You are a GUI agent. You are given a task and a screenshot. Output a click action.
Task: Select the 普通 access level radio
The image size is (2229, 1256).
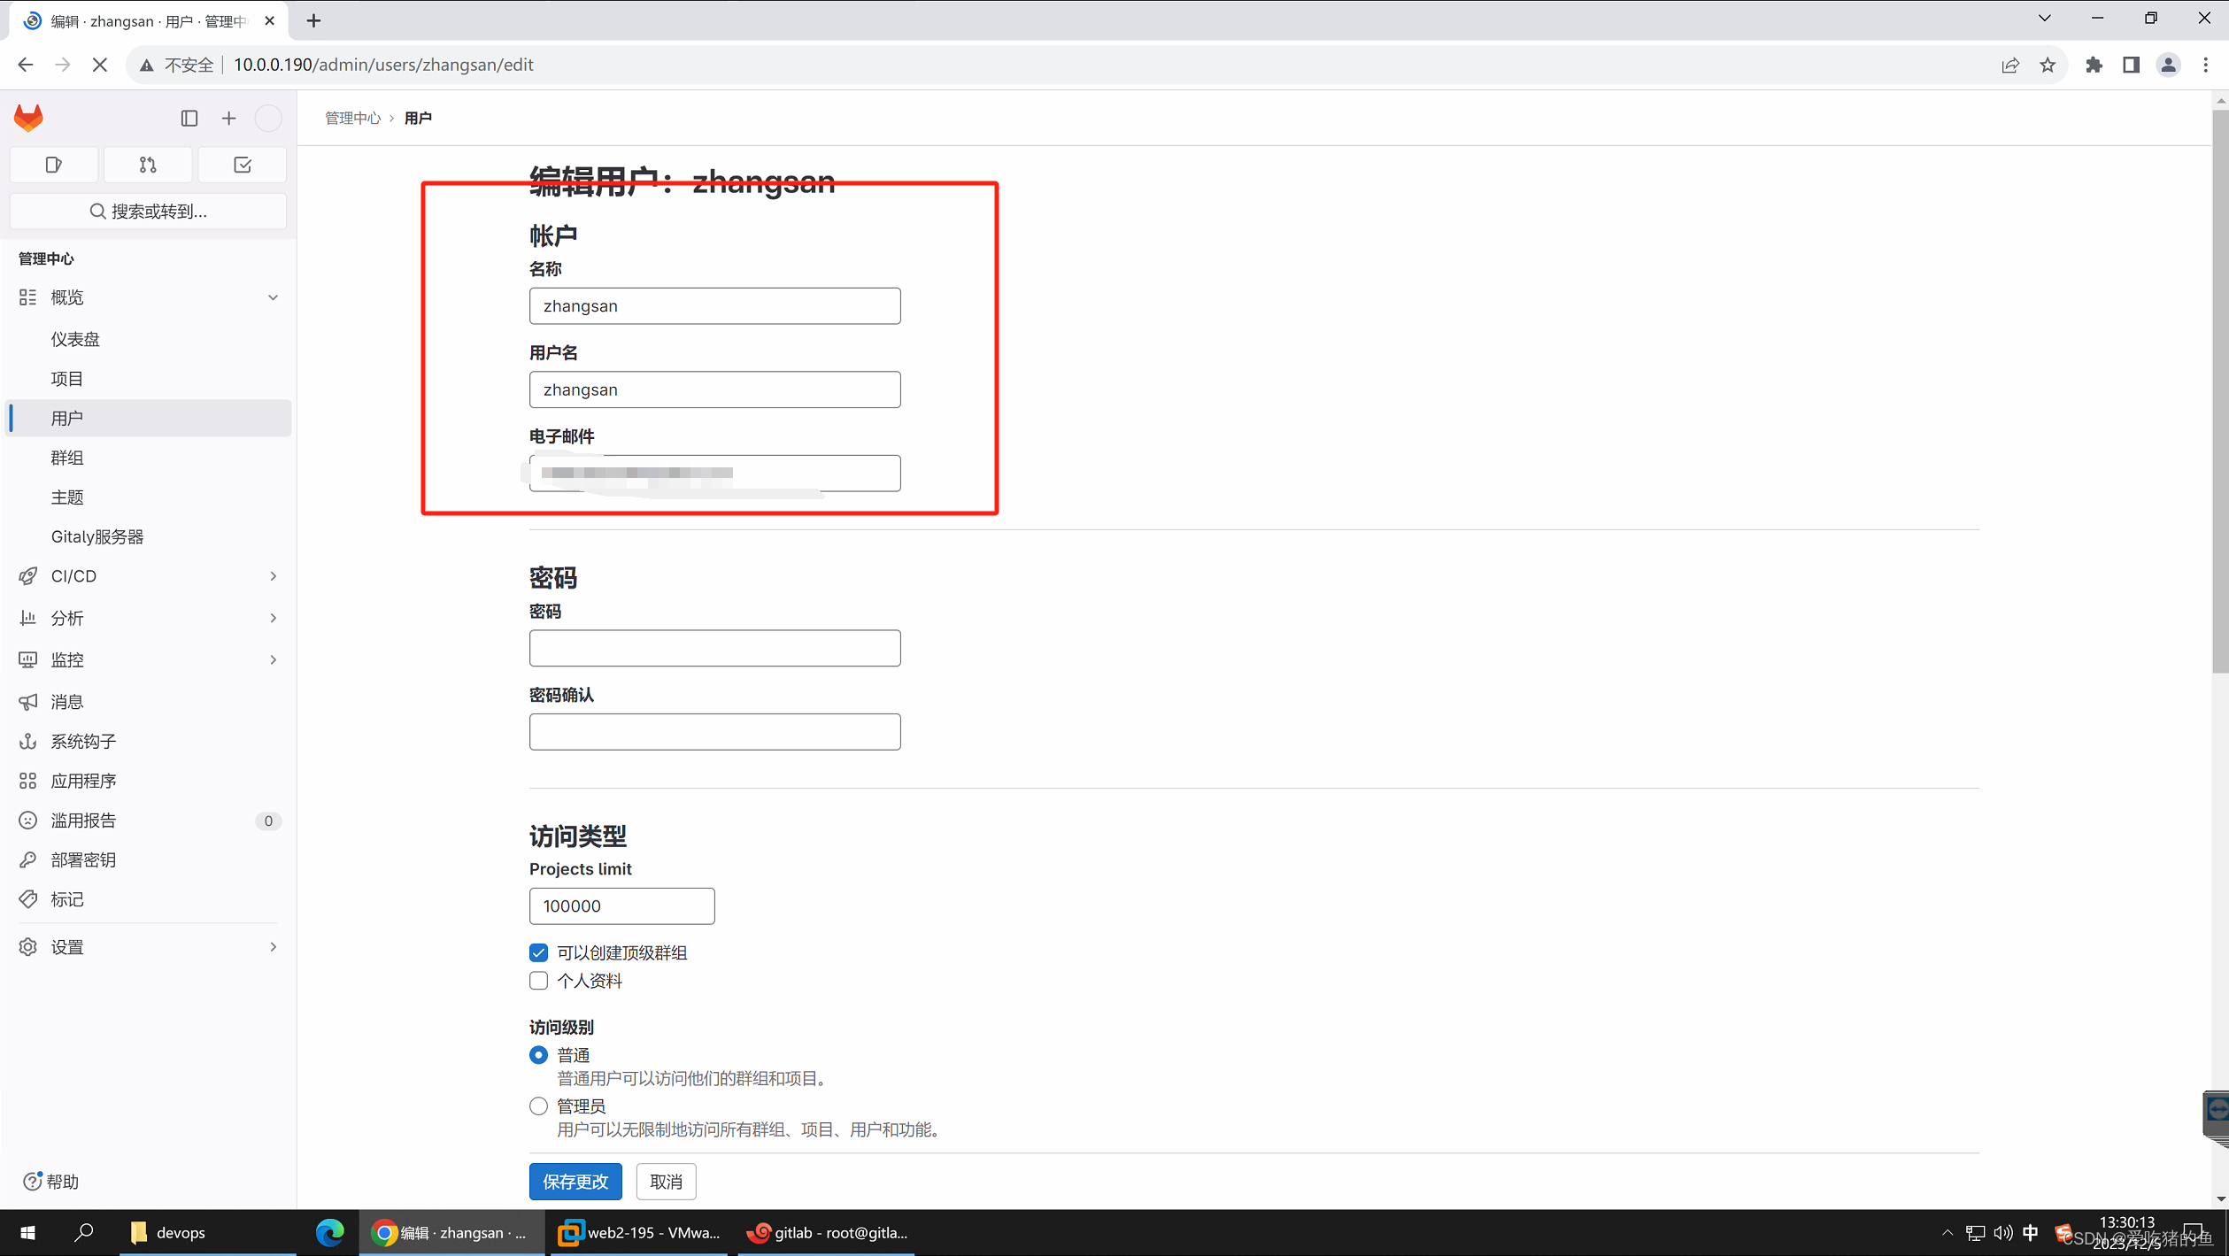538,1055
